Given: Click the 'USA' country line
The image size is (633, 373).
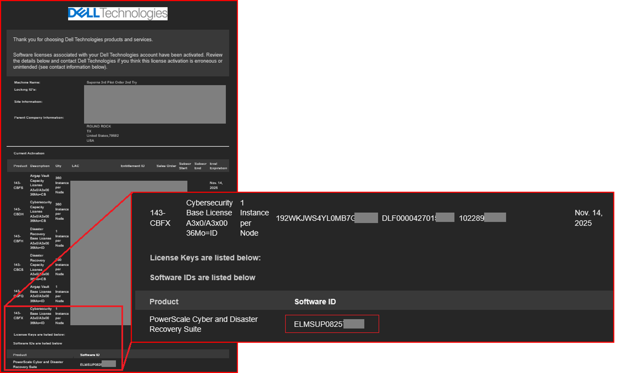Looking at the screenshot, I should point(90,141).
